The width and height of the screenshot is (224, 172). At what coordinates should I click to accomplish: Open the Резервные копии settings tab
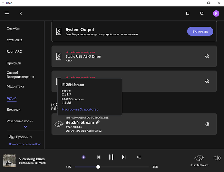pos(20,121)
